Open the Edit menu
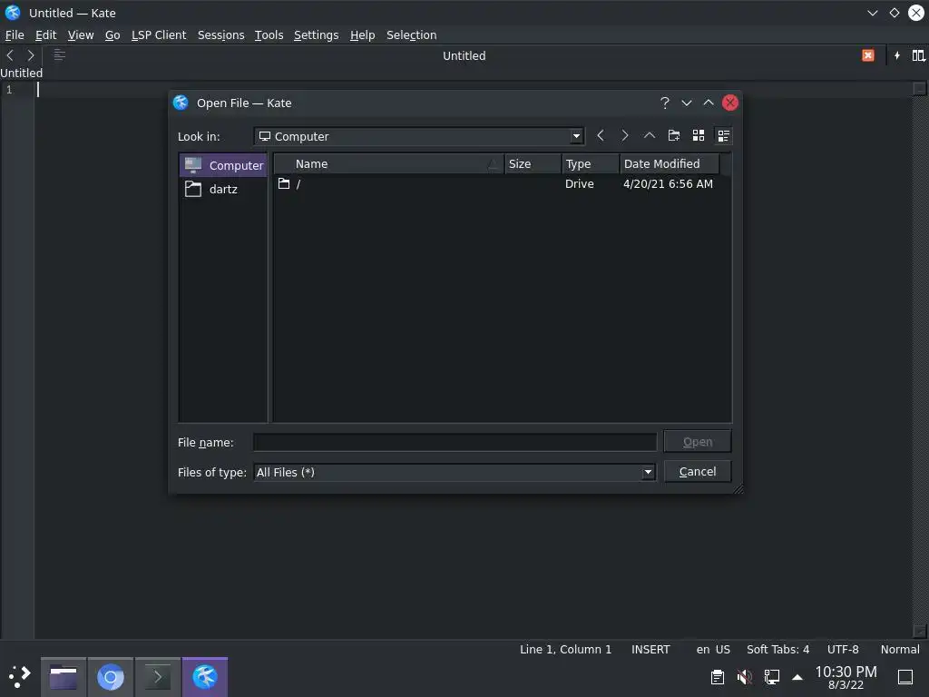This screenshot has width=929, height=697. coord(45,35)
